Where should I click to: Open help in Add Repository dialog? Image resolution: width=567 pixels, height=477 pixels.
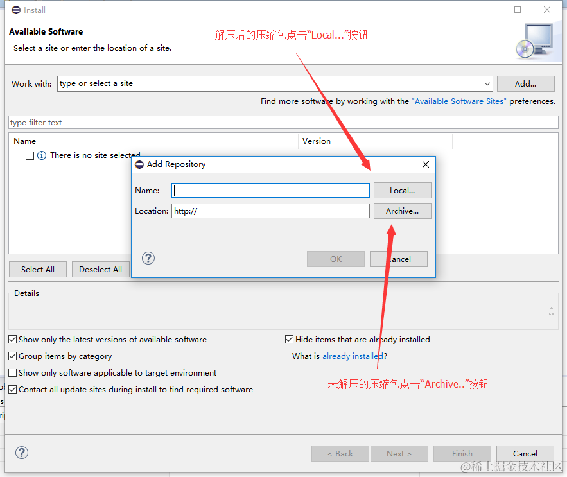148,258
